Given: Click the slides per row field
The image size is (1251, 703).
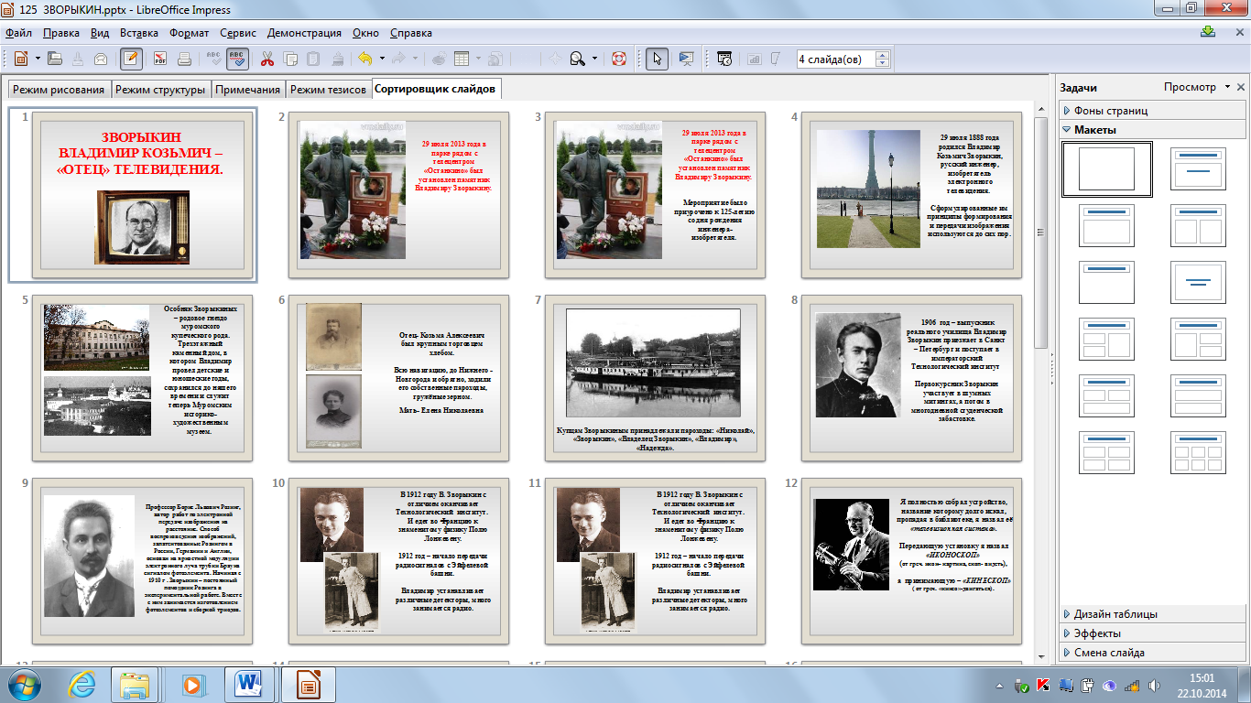Looking at the screenshot, I should pyautogui.click(x=835, y=59).
